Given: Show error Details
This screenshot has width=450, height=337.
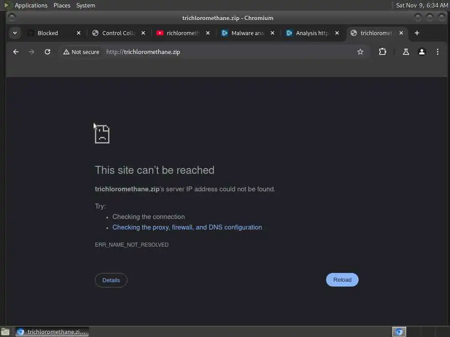Looking at the screenshot, I should coord(111,280).
